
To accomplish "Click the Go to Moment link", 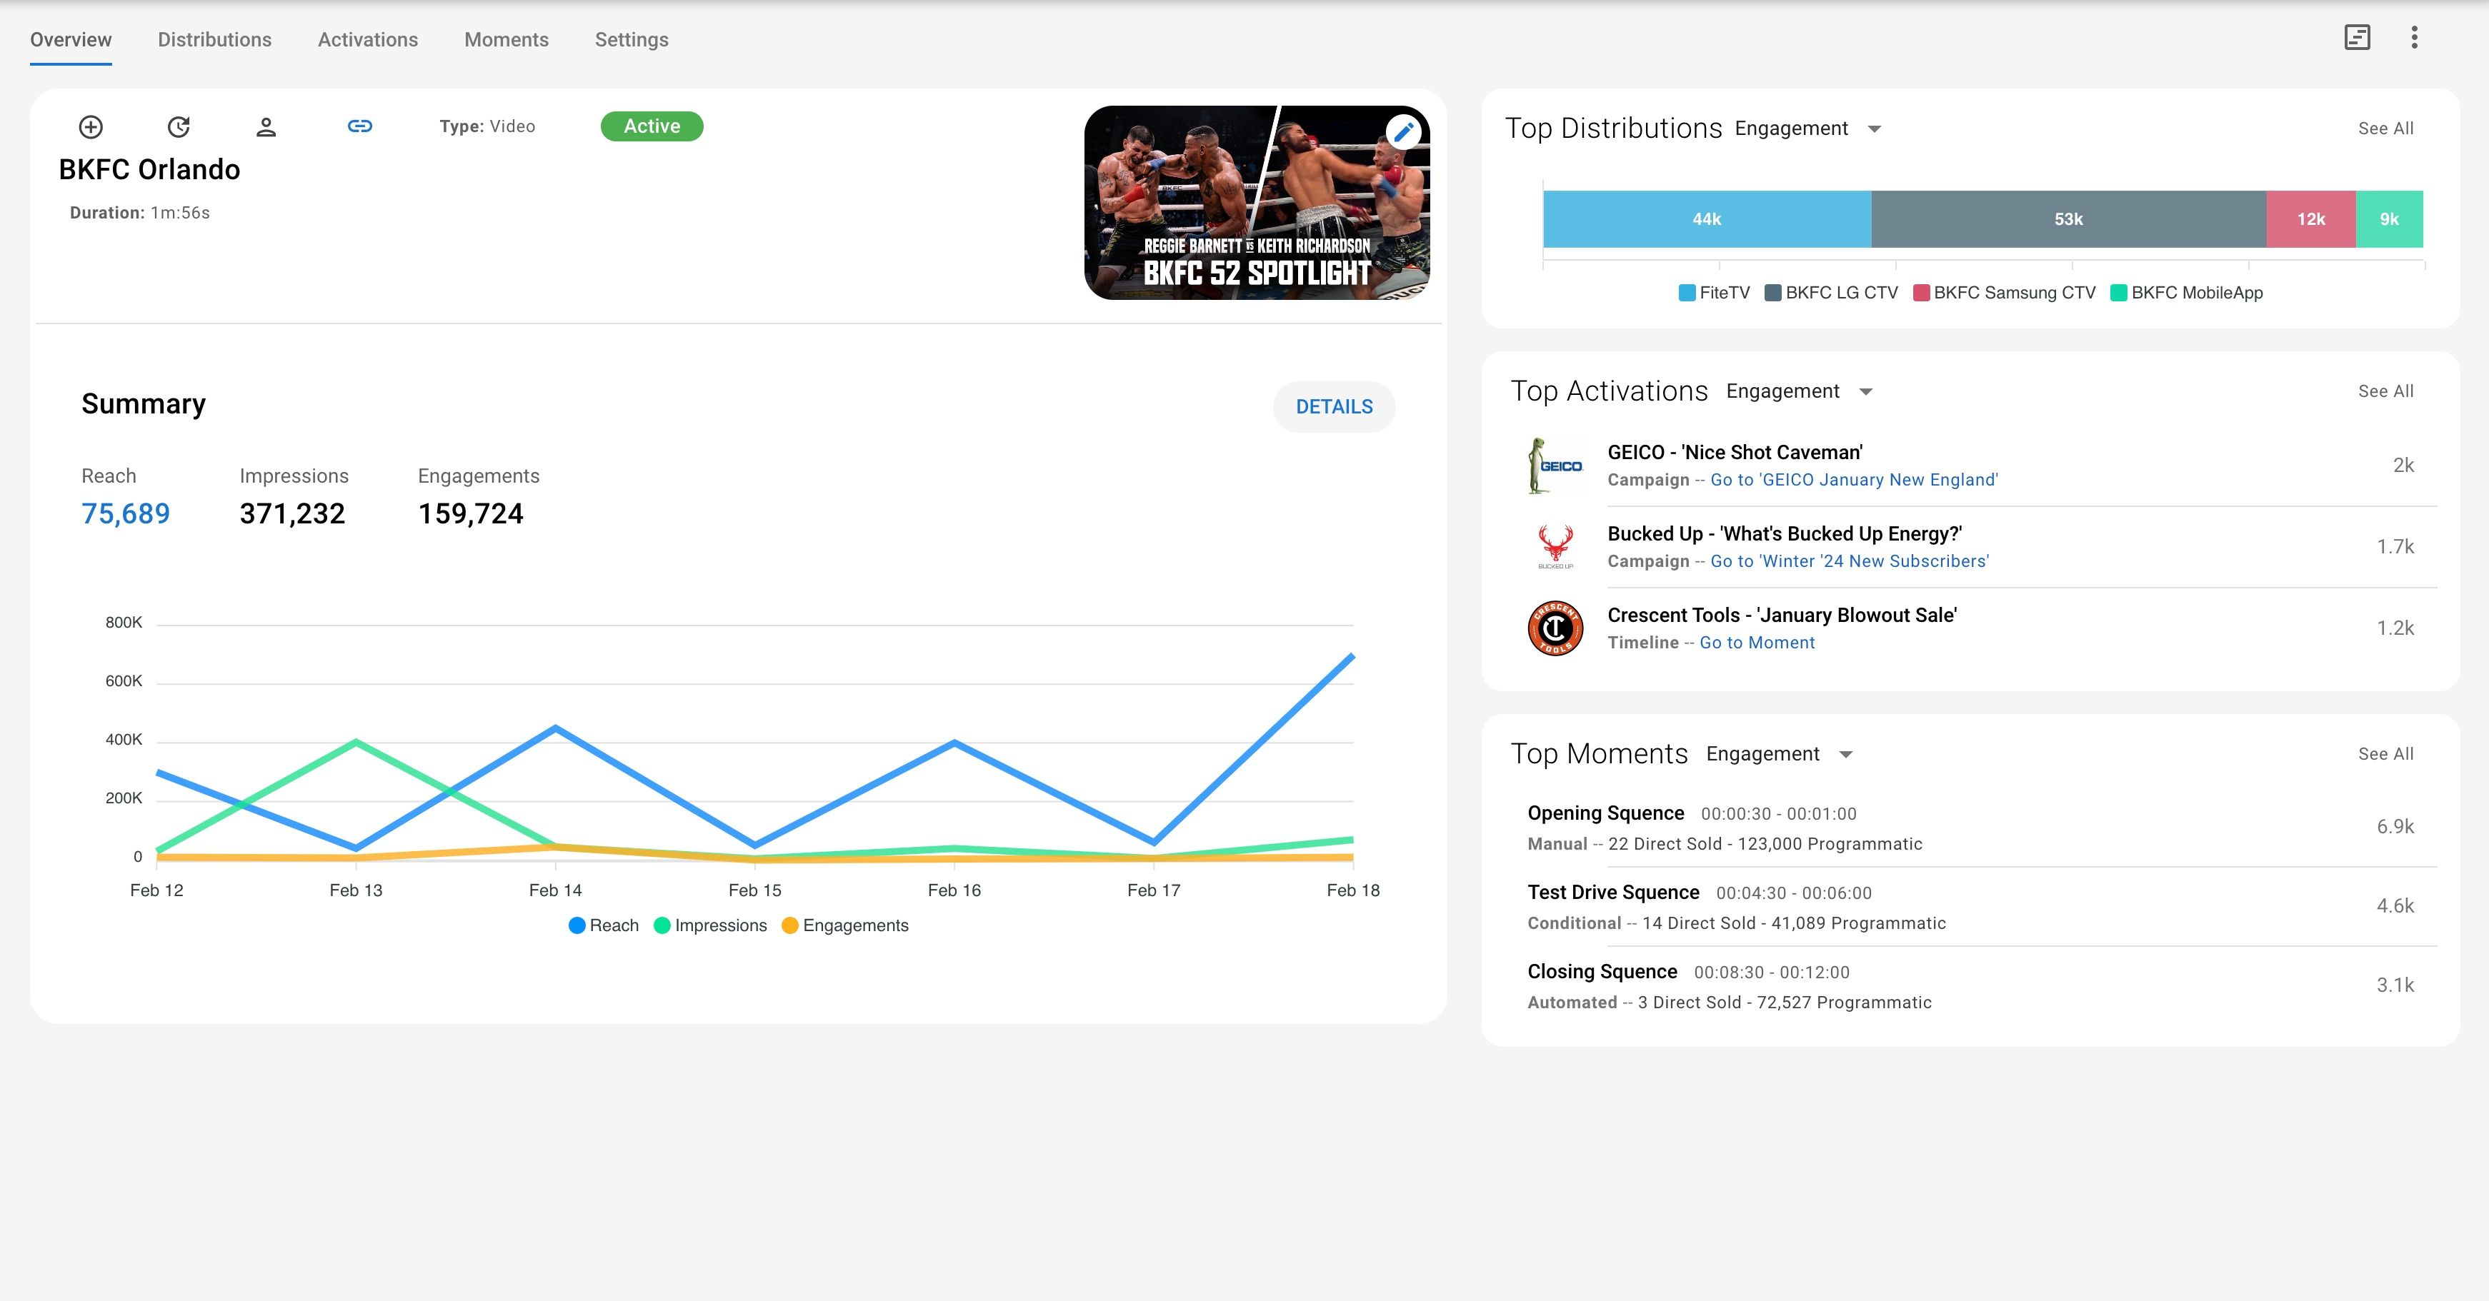I will pyautogui.click(x=1757, y=643).
